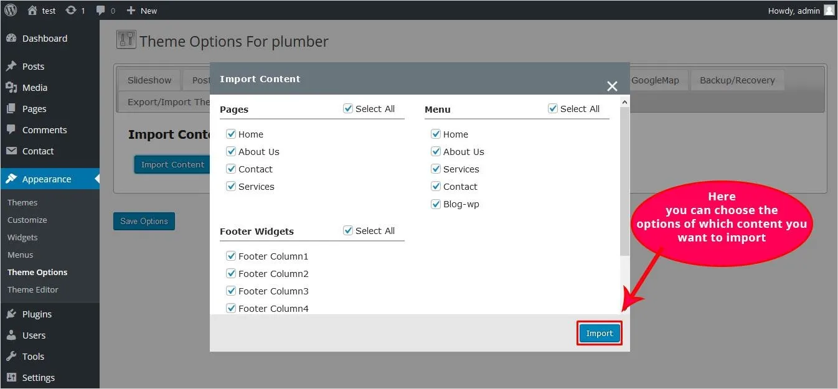This screenshot has height=389, width=838.
Task: Switch to the Backup/Recovery tab
Action: (x=737, y=80)
